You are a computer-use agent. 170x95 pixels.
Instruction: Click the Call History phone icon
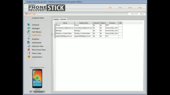pyautogui.click(x=29, y=32)
